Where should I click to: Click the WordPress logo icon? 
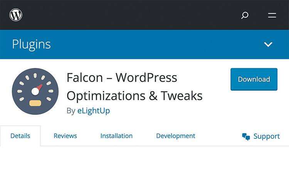point(16,15)
